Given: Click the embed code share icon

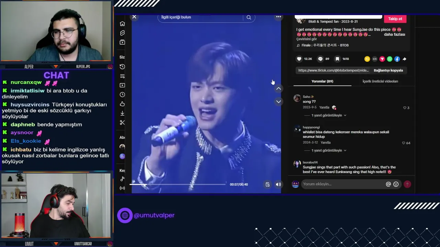Looking at the screenshot, I should (x=375, y=59).
